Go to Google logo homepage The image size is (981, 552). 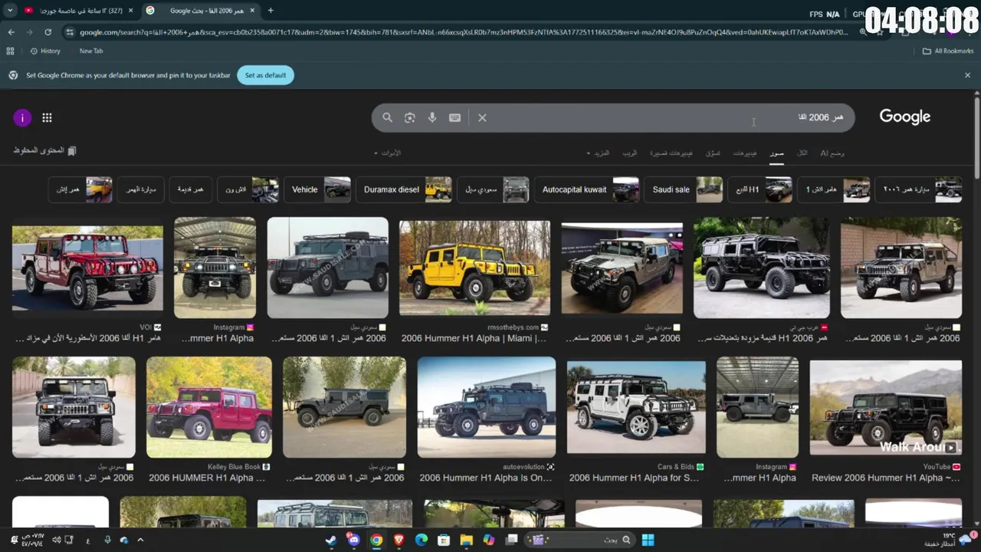(904, 117)
